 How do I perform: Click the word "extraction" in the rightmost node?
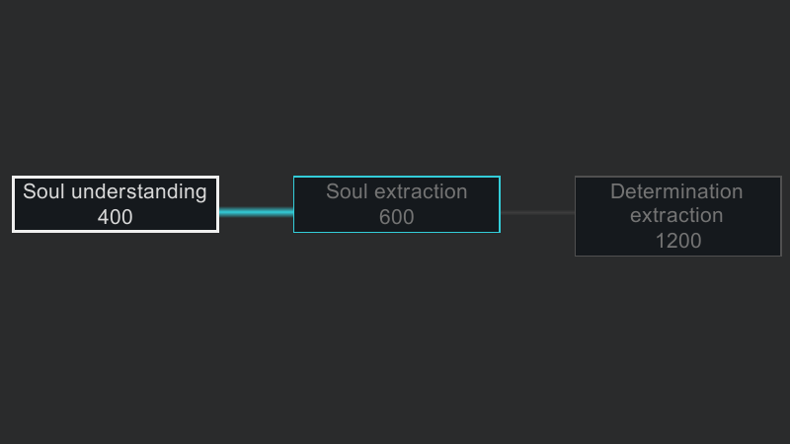676,215
